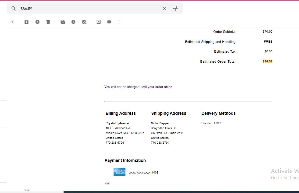Expand the trimmed content ellipsis at the bottom left

[x=27, y=190]
